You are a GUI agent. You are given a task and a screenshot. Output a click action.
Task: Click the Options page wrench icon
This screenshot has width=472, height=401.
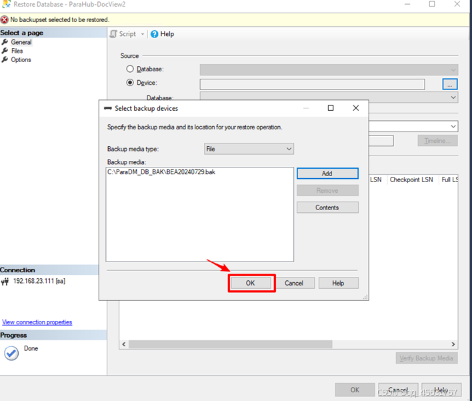(x=5, y=59)
